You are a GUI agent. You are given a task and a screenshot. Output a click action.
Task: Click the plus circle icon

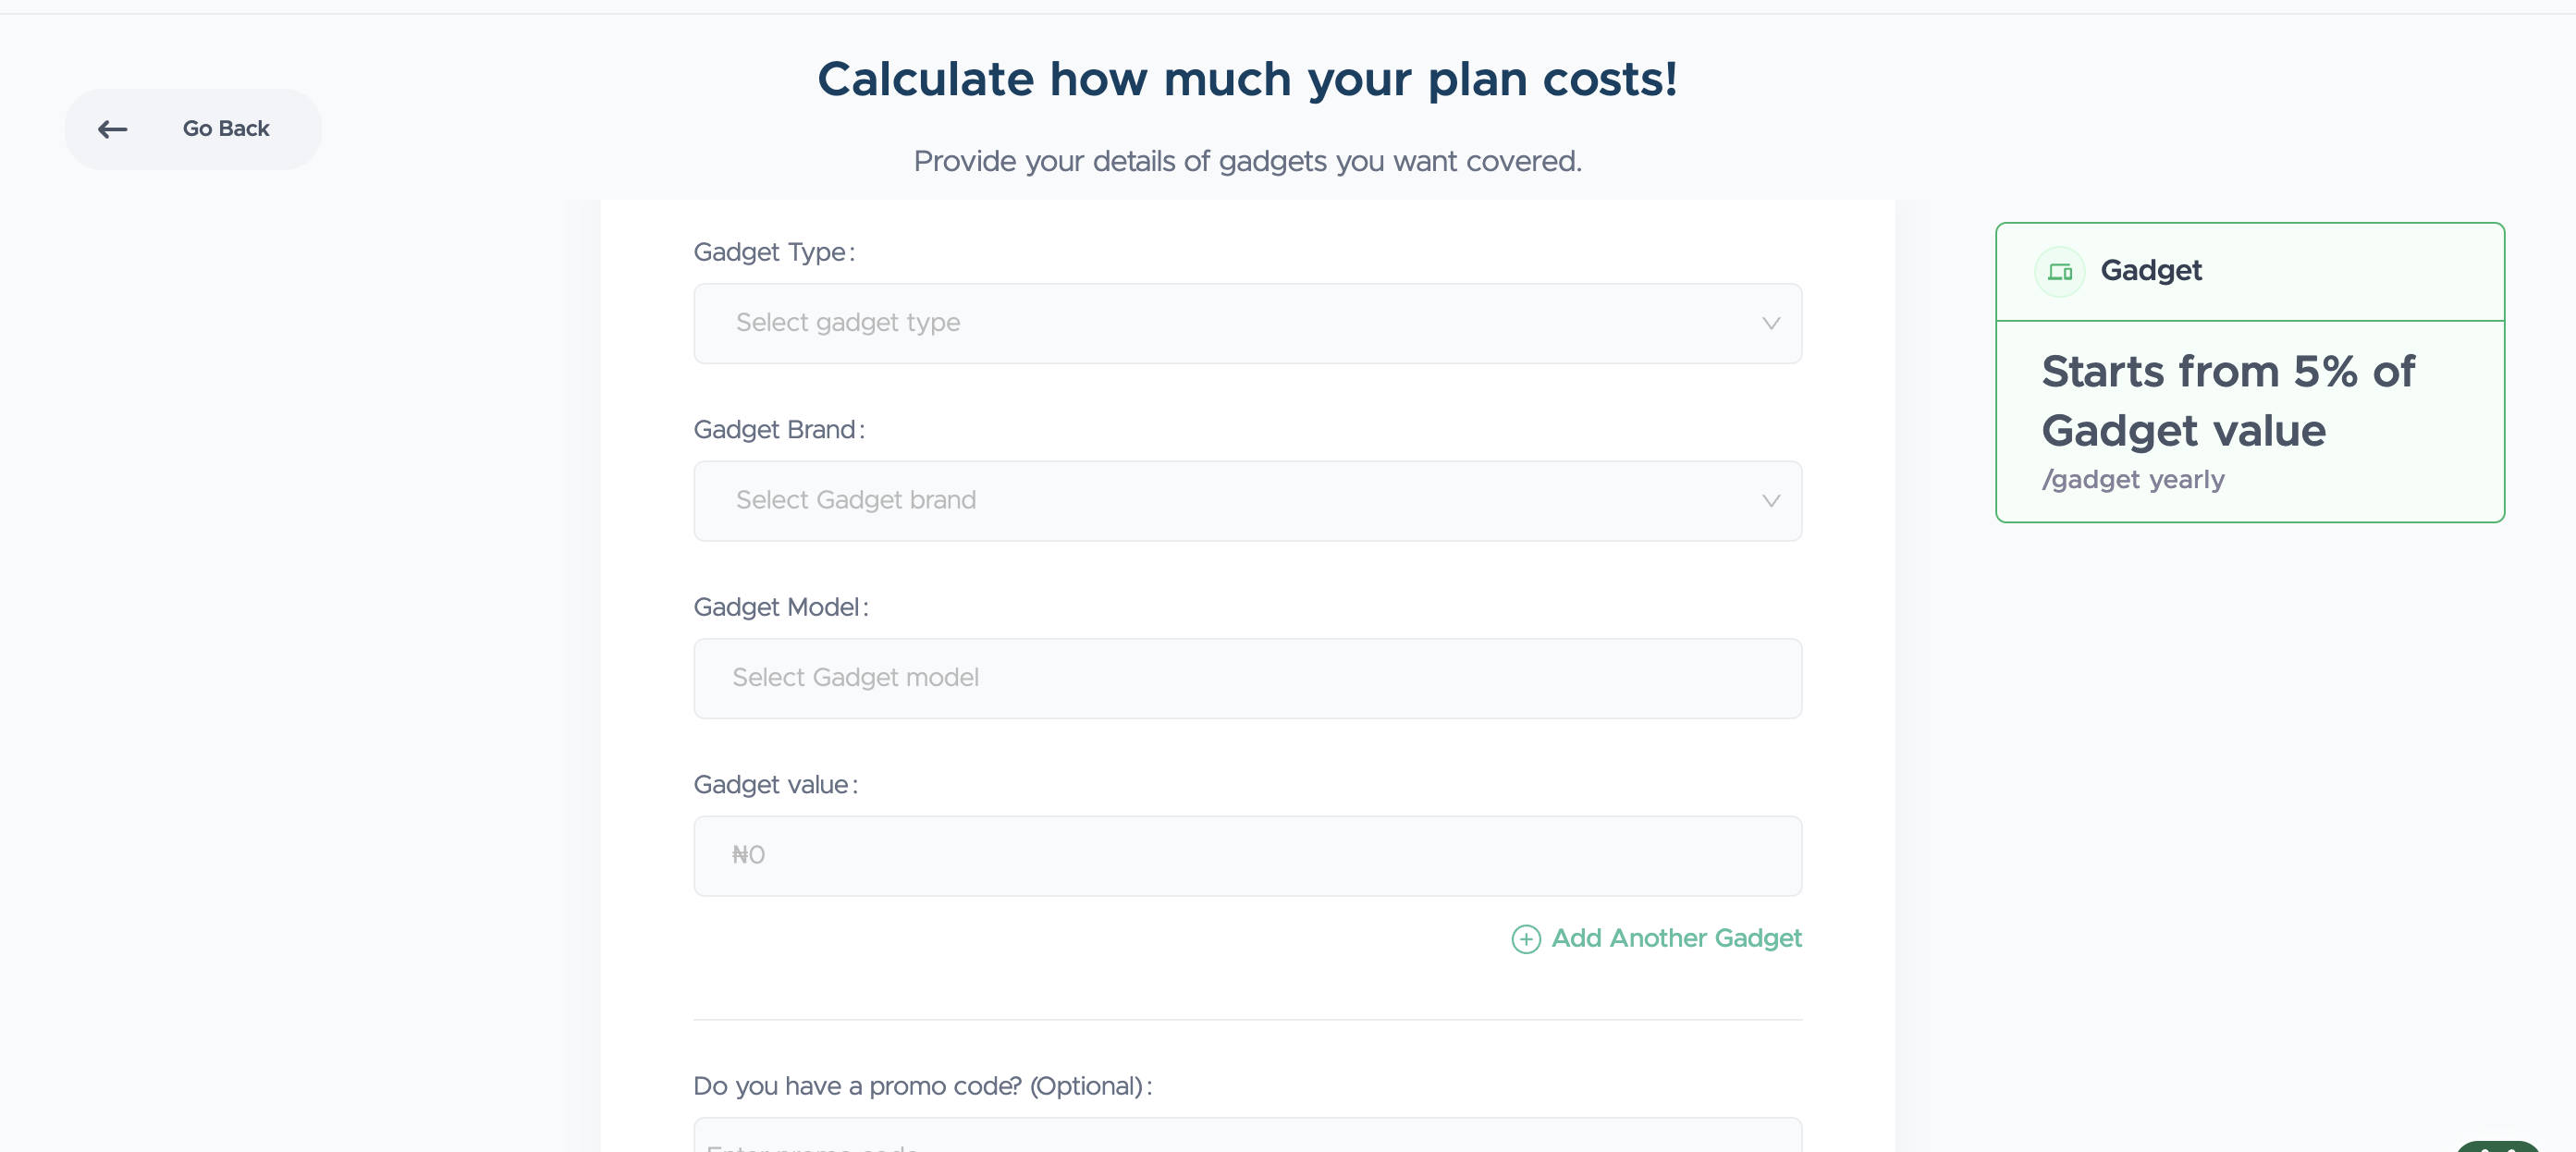(1525, 939)
